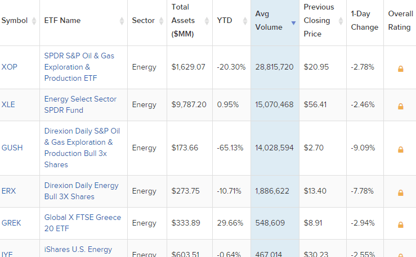Viewport: 416px width, 257px height.
Task: Open the XLE symbol link
Action: pyautogui.click(x=8, y=104)
